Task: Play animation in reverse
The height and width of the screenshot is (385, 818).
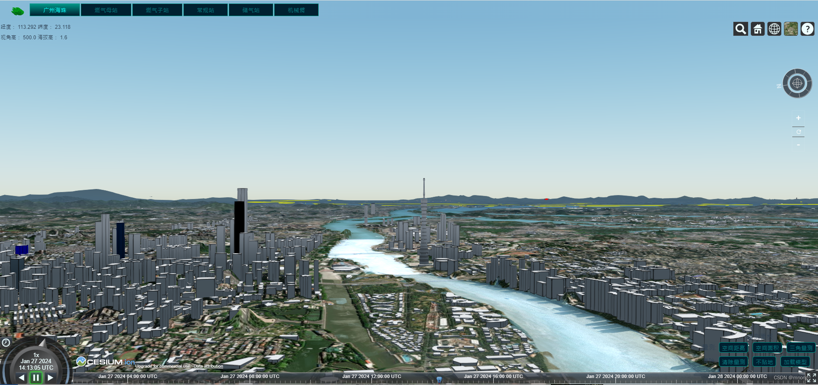Action: click(x=21, y=378)
